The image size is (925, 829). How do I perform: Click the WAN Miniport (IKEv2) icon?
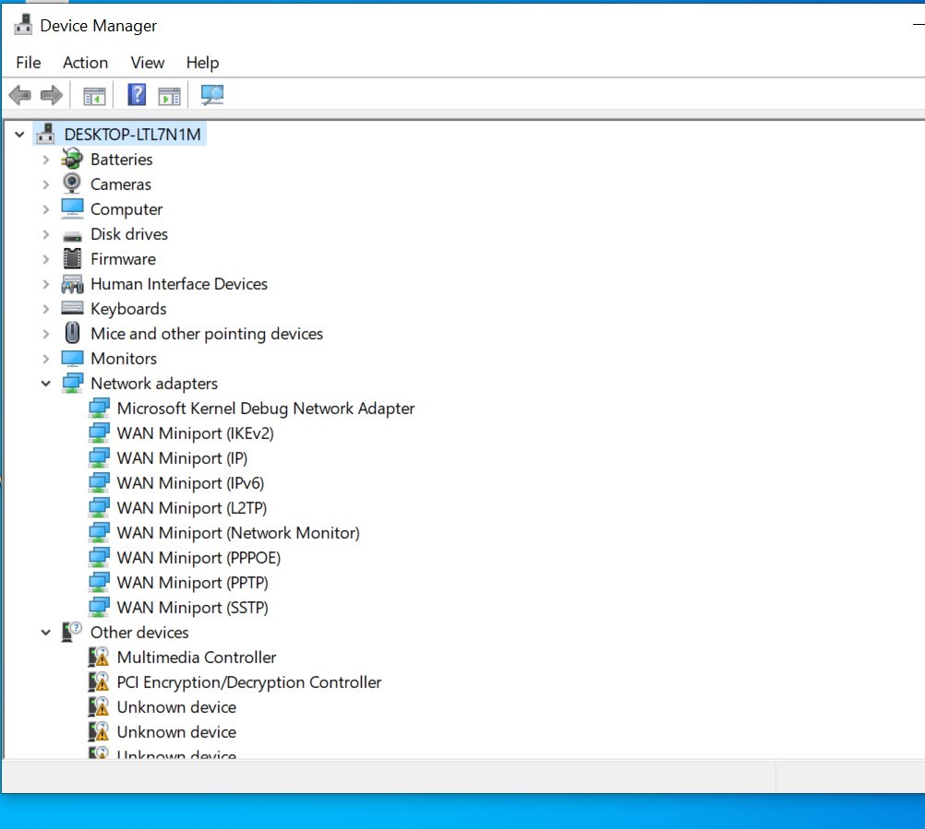pyautogui.click(x=99, y=432)
